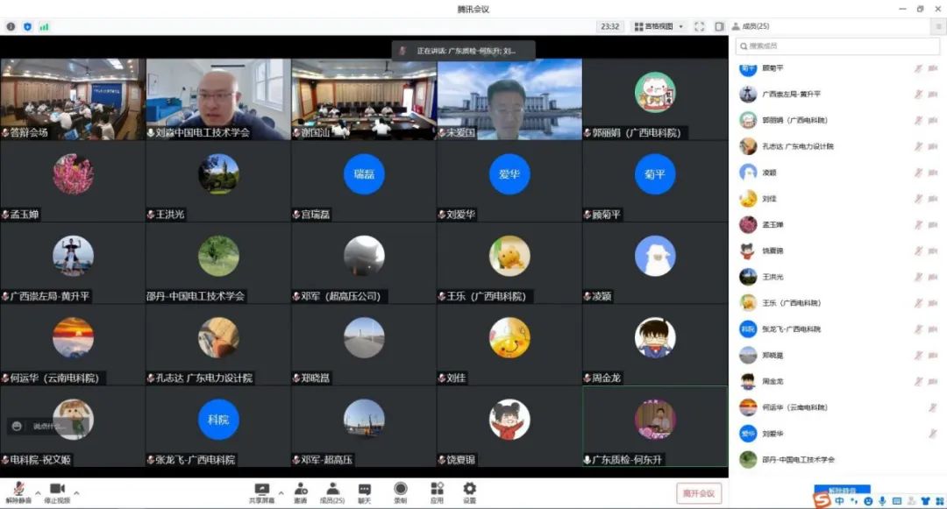The image size is (947, 509).
Task: Start recording with the 录制 icon
Action: point(401,492)
